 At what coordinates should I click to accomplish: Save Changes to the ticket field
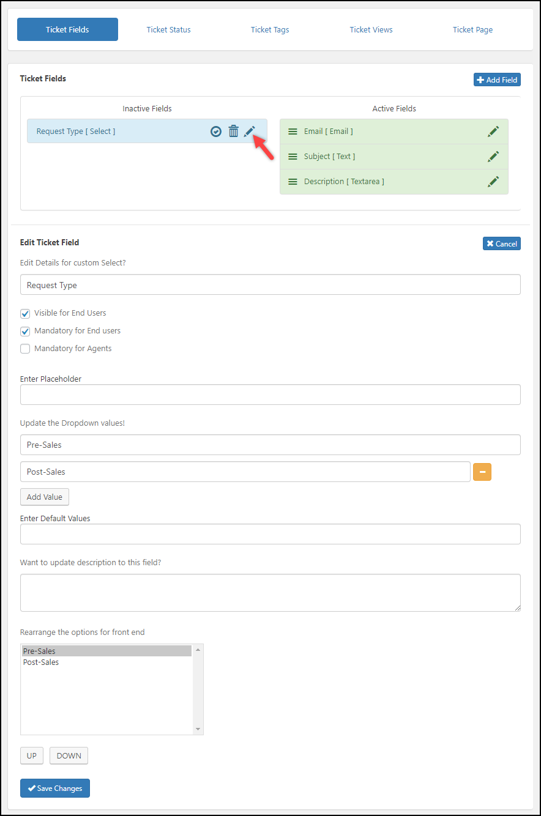[55, 788]
